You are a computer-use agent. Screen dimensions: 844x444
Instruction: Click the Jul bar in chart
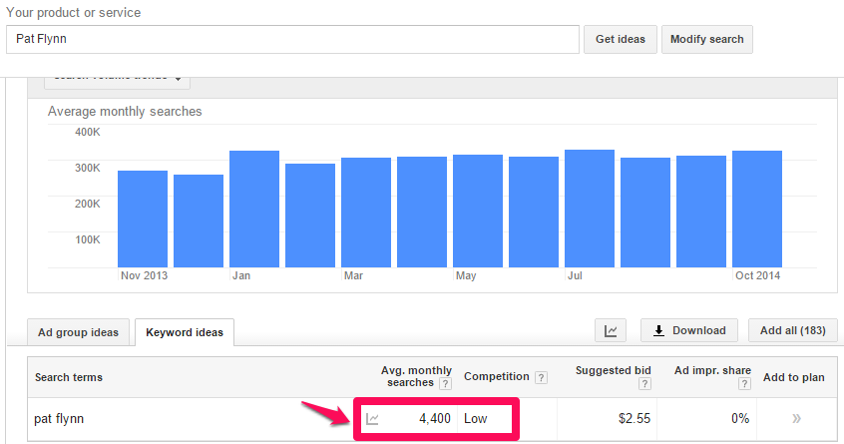click(x=590, y=209)
